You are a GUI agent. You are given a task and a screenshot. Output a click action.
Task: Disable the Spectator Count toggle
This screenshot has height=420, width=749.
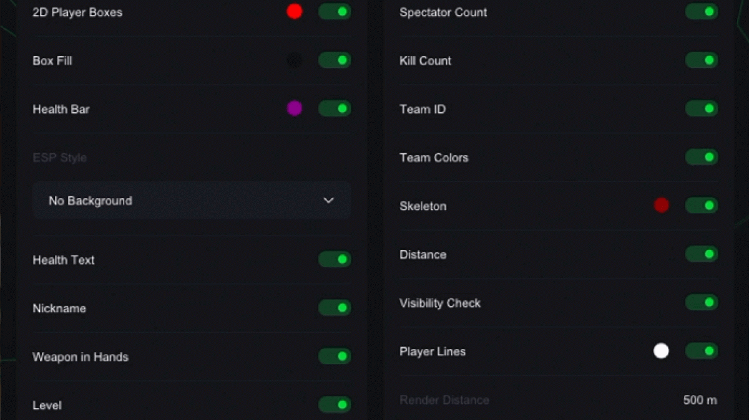click(x=702, y=12)
